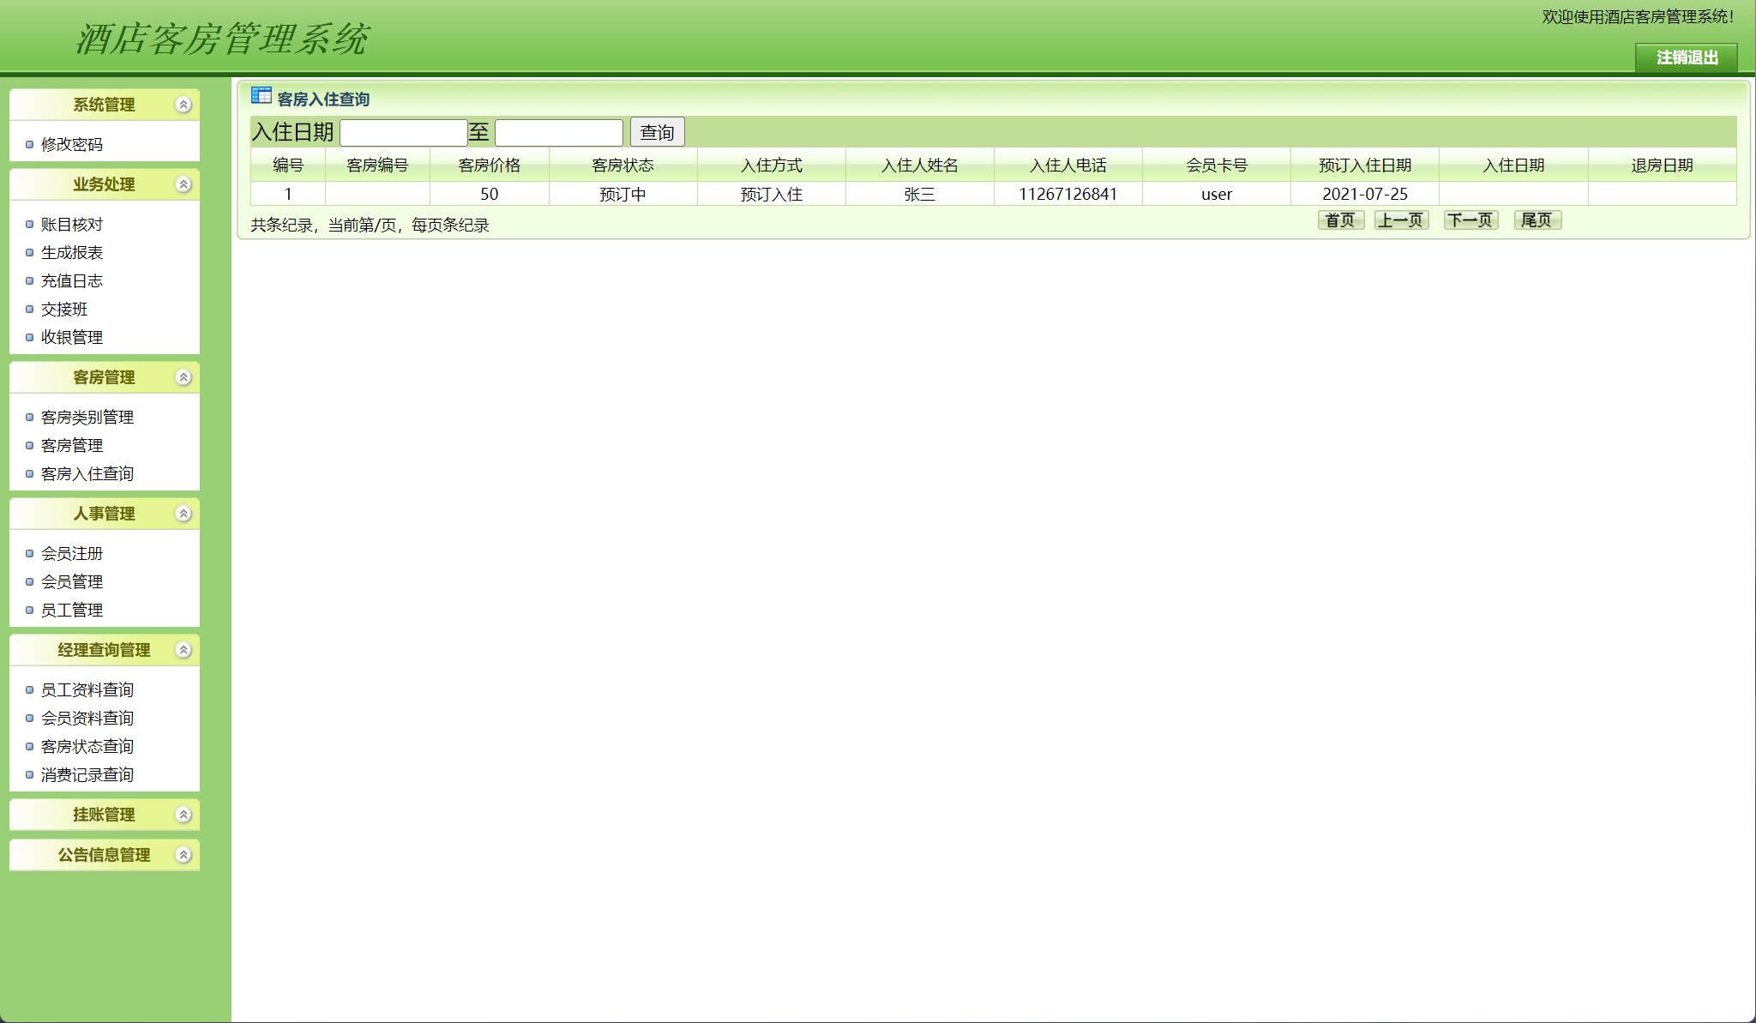Image resolution: width=1756 pixels, height=1023 pixels.
Task: Click the 尾页 pagination control
Action: click(1538, 220)
